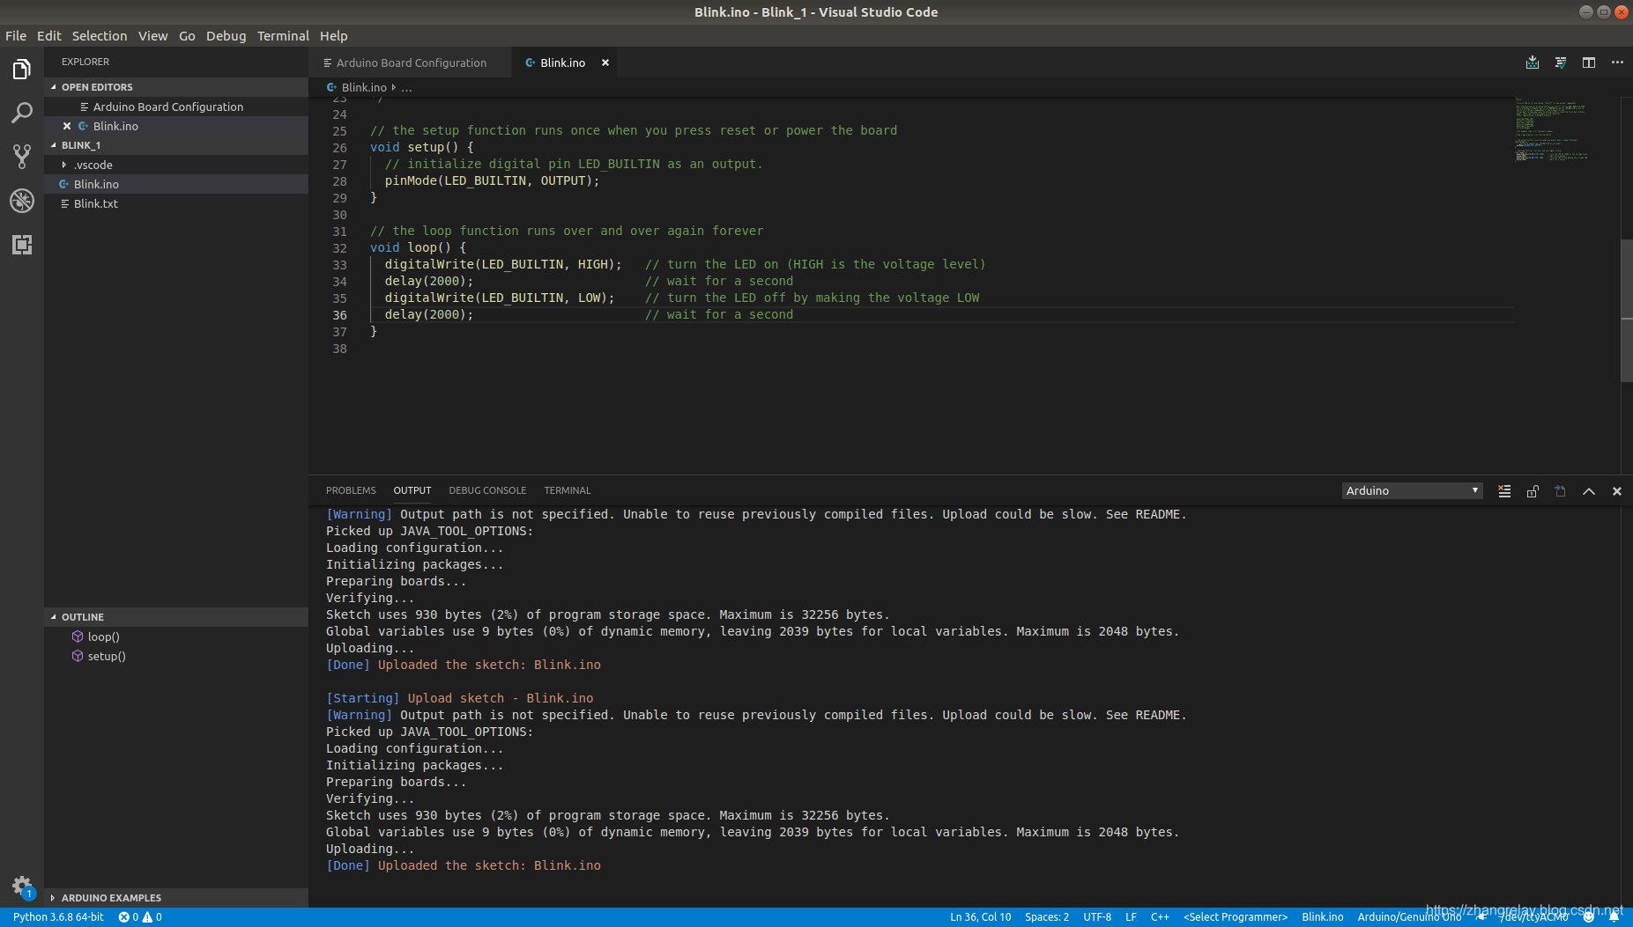Expand the breadcrumb ellipsis after Blink.ino

(406, 87)
